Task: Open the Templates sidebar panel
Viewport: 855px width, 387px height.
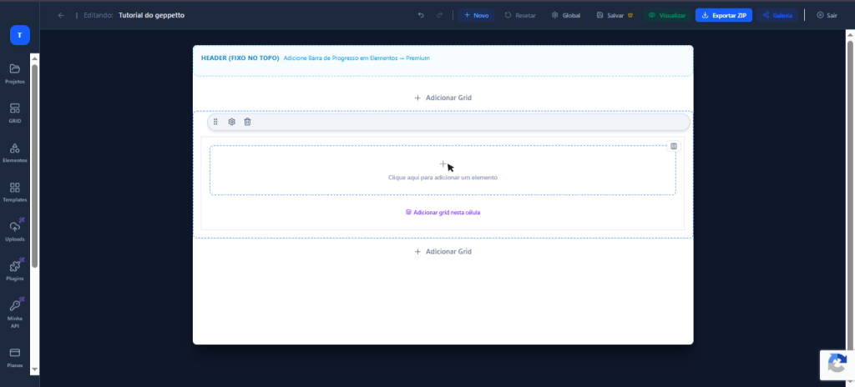Action: pyautogui.click(x=14, y=192)
